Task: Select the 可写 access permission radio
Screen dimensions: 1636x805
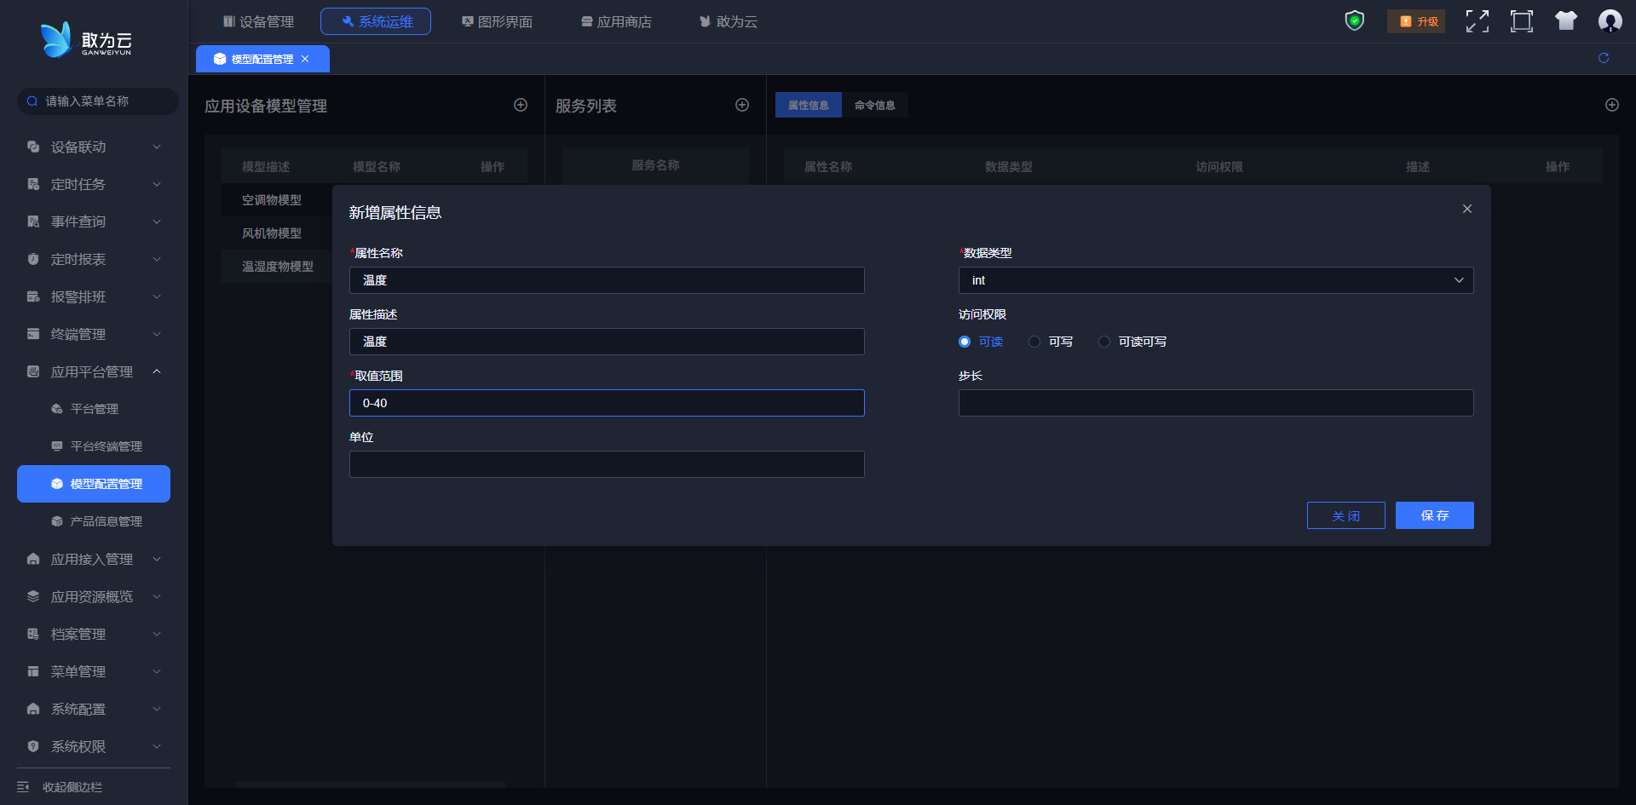Action: point(1034,342)
